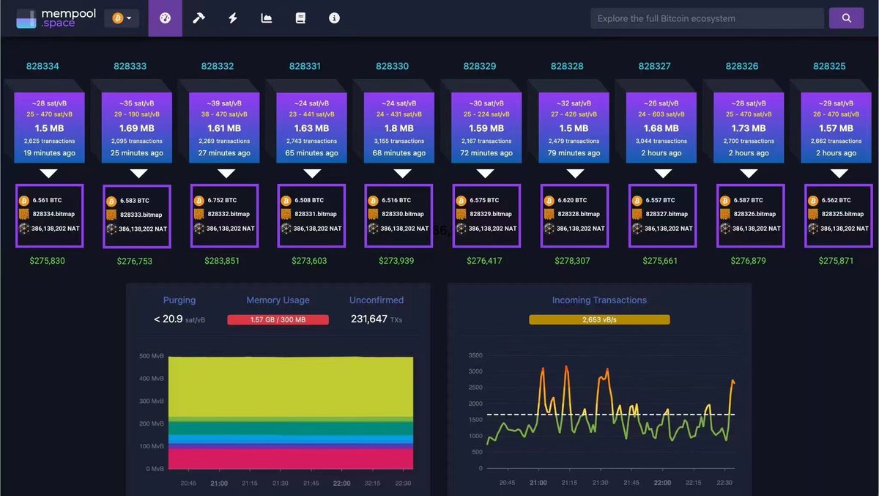Open the documentation book icon
The height and width of the screenshot is (496, 879).
pyautogui.click(x=300, y=18)
